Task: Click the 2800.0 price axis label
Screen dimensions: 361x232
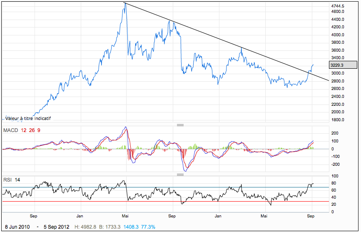Action: point(338,81)
